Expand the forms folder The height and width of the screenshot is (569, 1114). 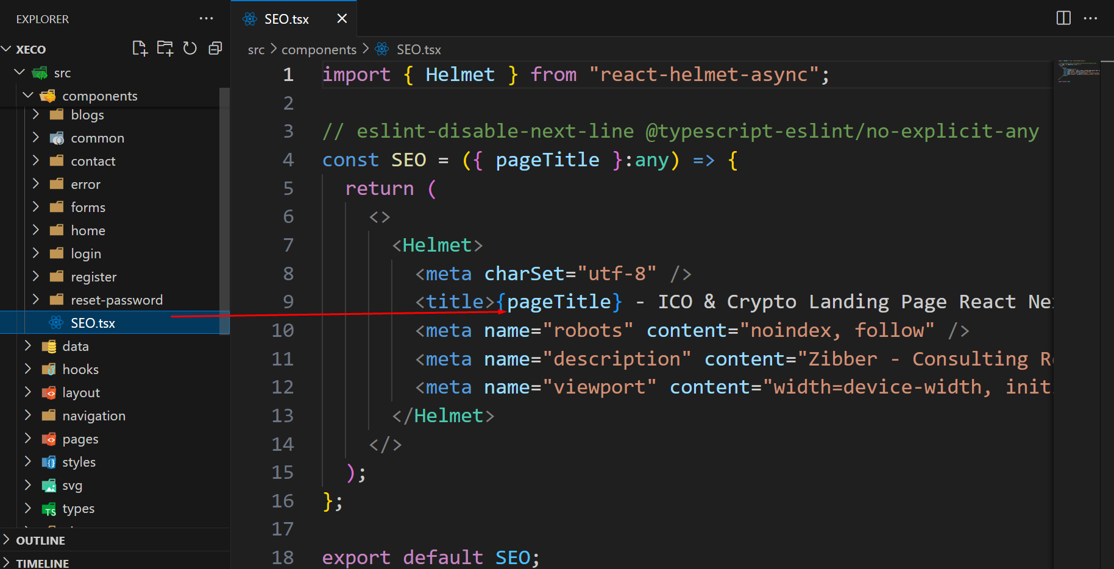pos(36,207)
